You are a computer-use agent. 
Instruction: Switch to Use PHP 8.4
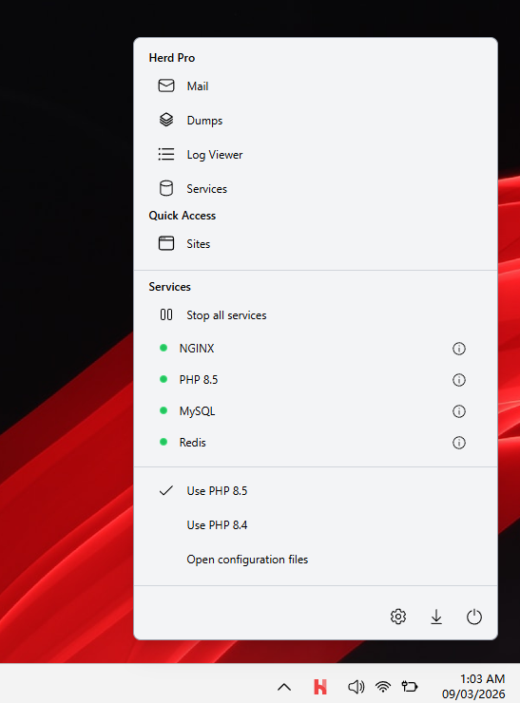click(x=316, y=525)
